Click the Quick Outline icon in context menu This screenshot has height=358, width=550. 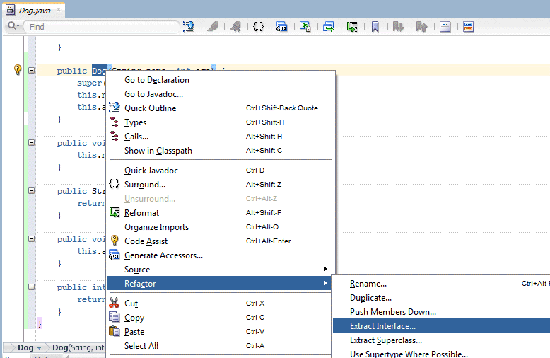(115, 107)
